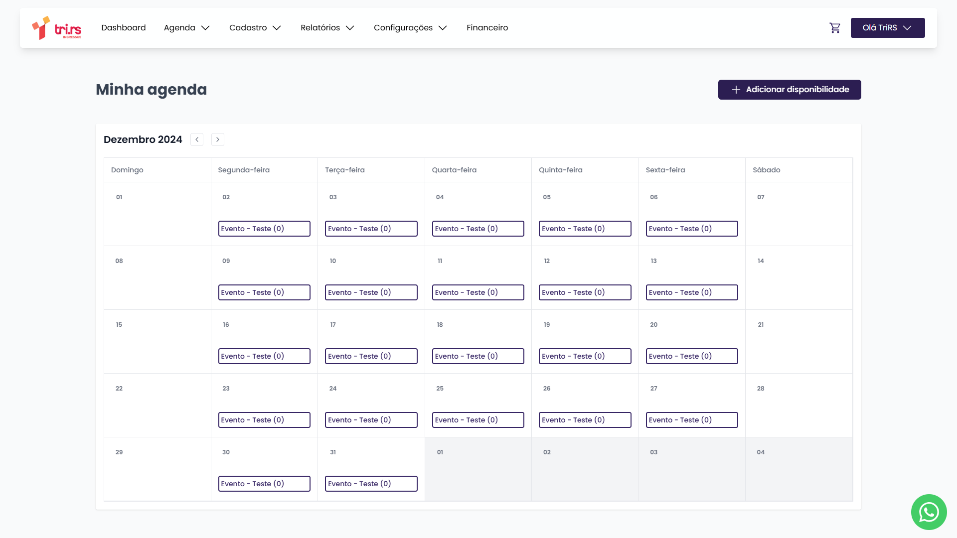Open the Configurações dropdown menu

[x=410, y=28]
